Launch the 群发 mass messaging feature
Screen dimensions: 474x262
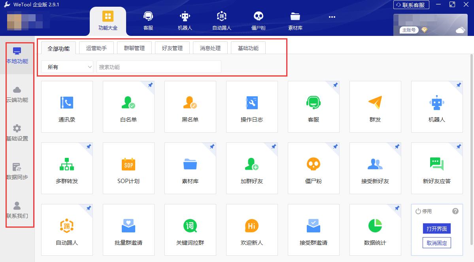(x=375, y=107)
